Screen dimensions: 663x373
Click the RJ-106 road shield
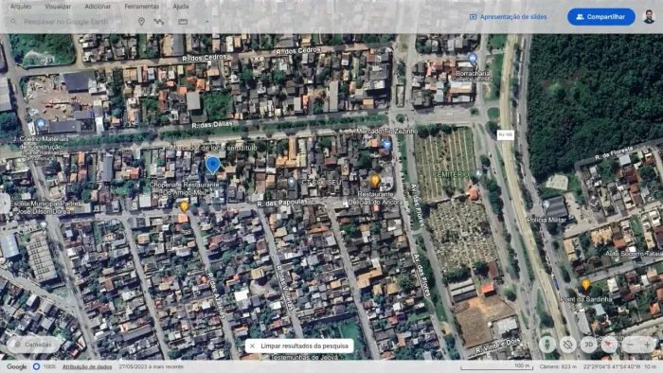tap(506, 134)
